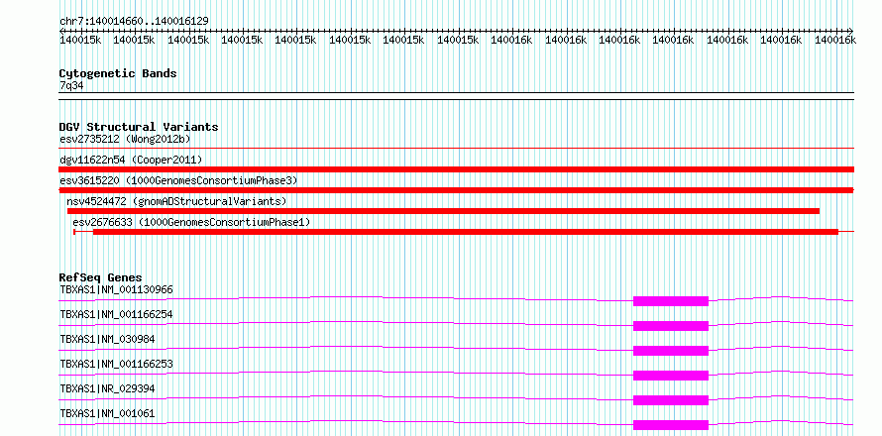Open esv3615220 (1000GenomesConsortiumPhase3) label

coord(178,180)
